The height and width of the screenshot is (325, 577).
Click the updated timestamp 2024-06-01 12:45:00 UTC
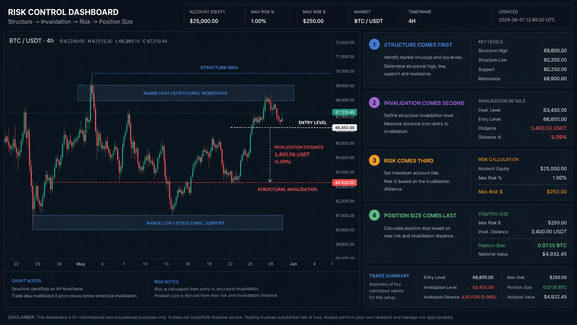[x=527, y=20]
